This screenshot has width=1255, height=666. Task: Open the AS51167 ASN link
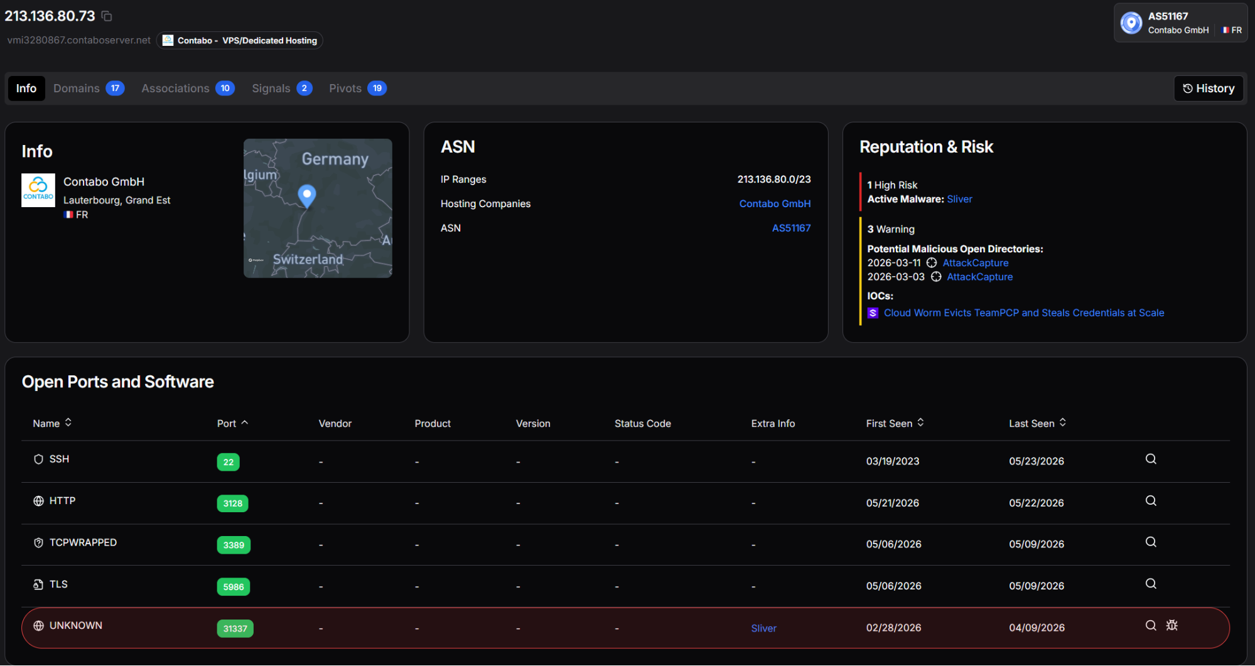(x=791, y=228)
